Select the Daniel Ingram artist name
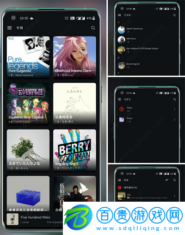The height and width of the screenshot is (235, 185). (x=133, y=64)
